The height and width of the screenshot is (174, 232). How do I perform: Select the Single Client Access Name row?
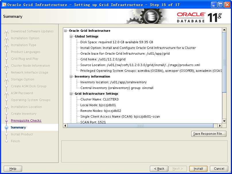tap(120, 116)
